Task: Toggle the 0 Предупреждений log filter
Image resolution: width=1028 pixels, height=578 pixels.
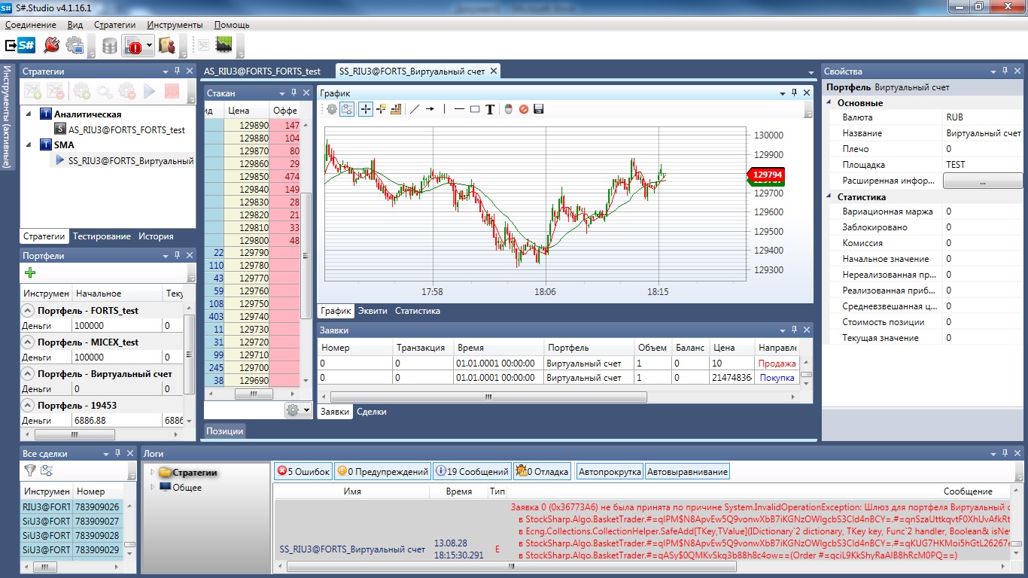Action: pyautogui.click(x=383, y=472)
